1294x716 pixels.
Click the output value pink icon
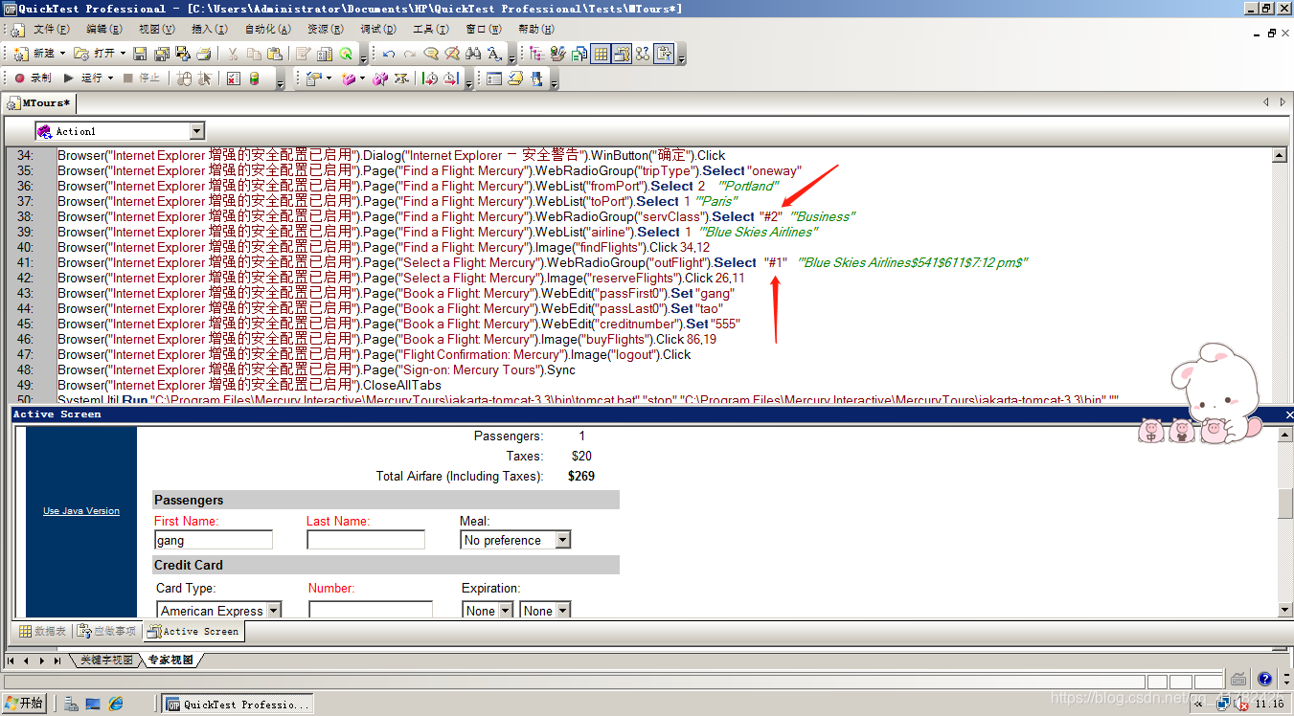(349, 78)
